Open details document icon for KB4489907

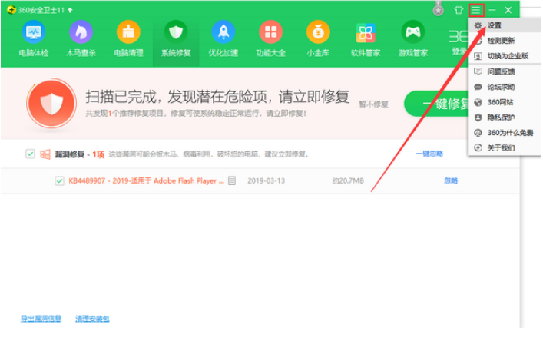pos(232,180)
